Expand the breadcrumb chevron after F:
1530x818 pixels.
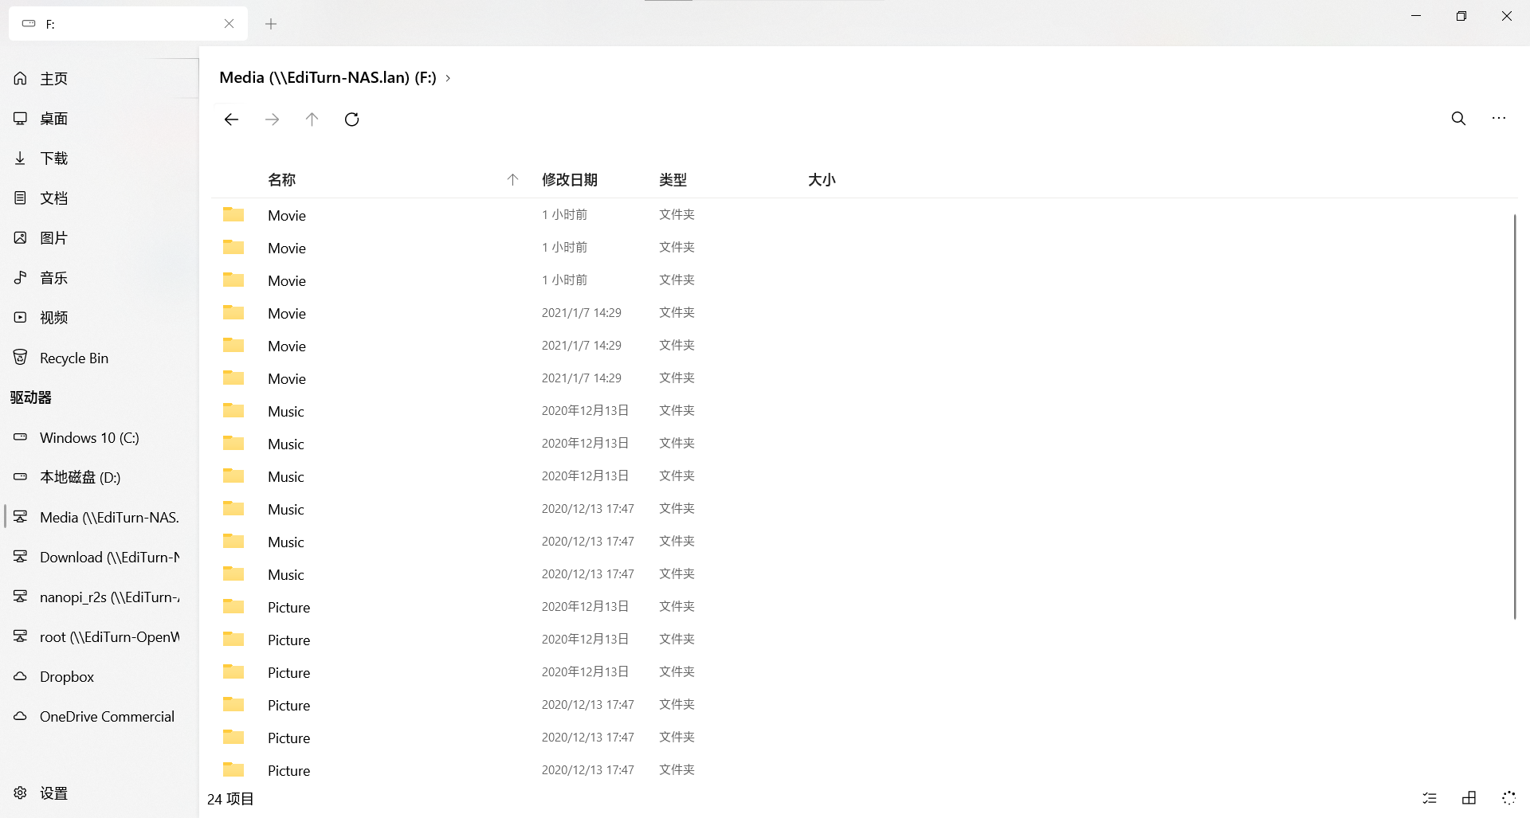tap(448, 77)
